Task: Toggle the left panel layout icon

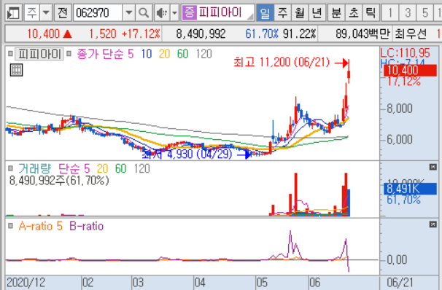Action: coord(13,12)
